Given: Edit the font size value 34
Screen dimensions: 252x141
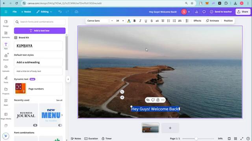Looking at the screenshot, I should (117, 21).
